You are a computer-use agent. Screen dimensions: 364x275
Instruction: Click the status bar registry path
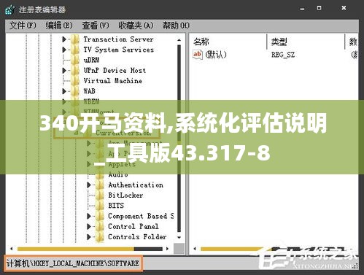73,263
